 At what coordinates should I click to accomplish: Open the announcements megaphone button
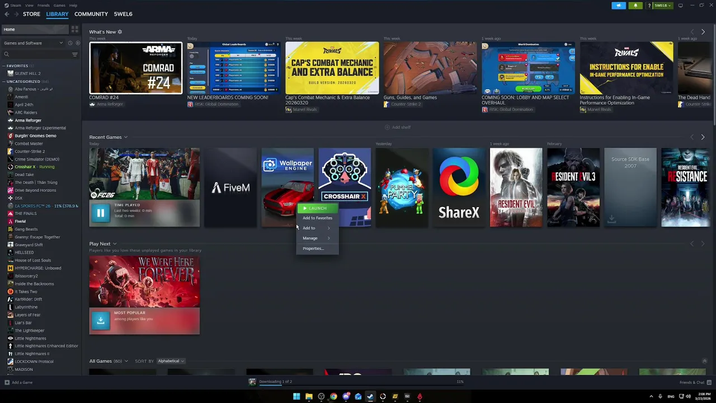coord(619,6)
